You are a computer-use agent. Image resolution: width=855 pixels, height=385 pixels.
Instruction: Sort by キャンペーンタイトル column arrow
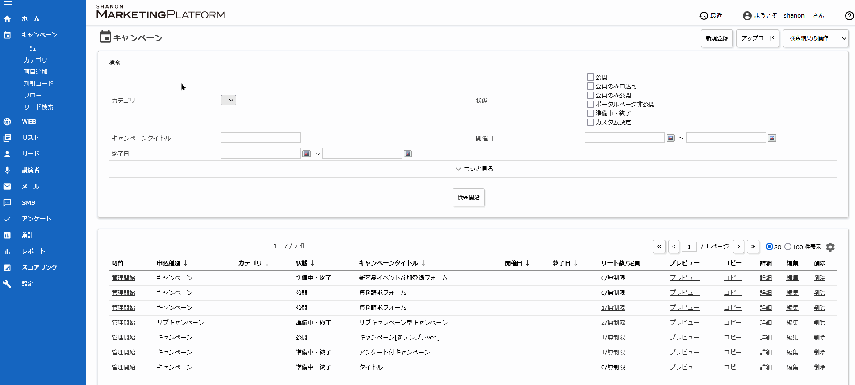pos(423,263)
